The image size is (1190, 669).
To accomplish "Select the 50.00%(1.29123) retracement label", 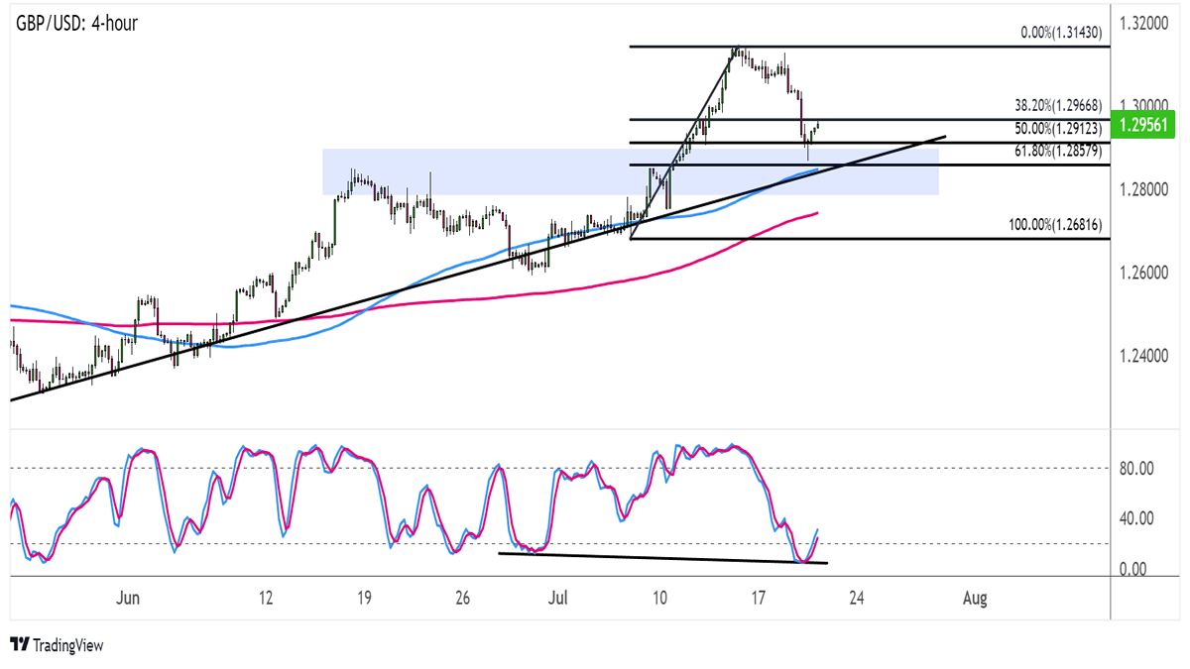I will 1059,129.
